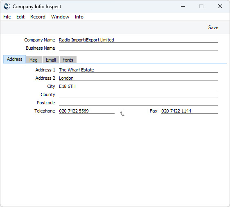Image resolution: width=230 pixels, height=207 pixels.
Task: Click the empty Postcode field
Action: coord(138,103)
